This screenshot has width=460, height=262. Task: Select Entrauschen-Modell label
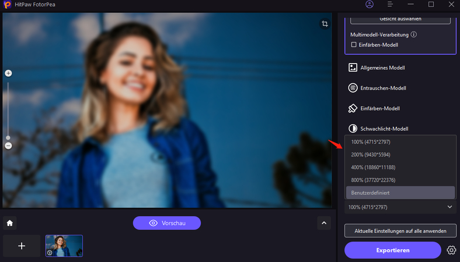tap(383, 88)
